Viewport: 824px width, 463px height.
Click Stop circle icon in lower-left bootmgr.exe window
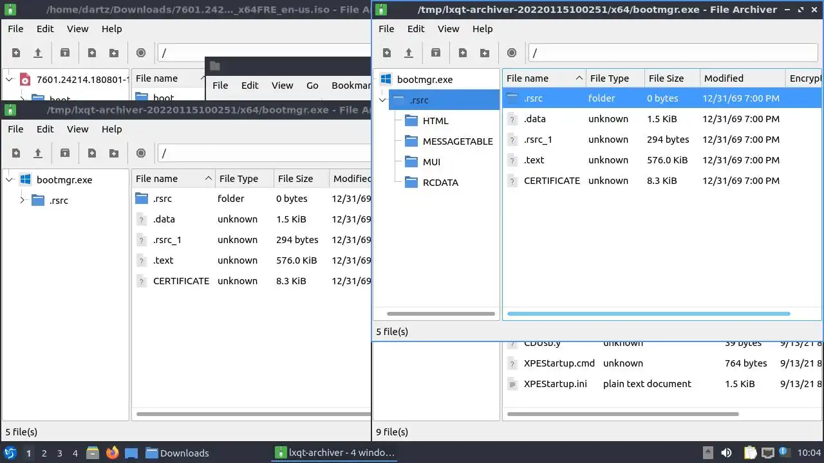click(x=141, y=153)
